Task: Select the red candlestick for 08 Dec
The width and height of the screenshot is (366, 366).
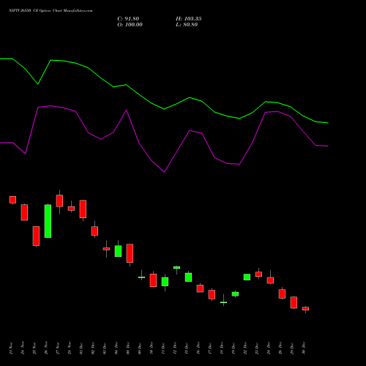Action: 130,253
